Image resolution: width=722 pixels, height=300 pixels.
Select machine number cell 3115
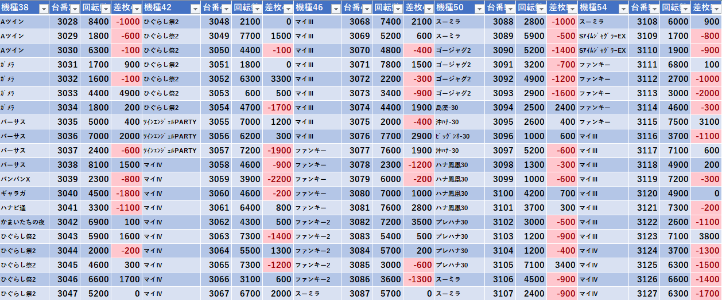(644, 122)
